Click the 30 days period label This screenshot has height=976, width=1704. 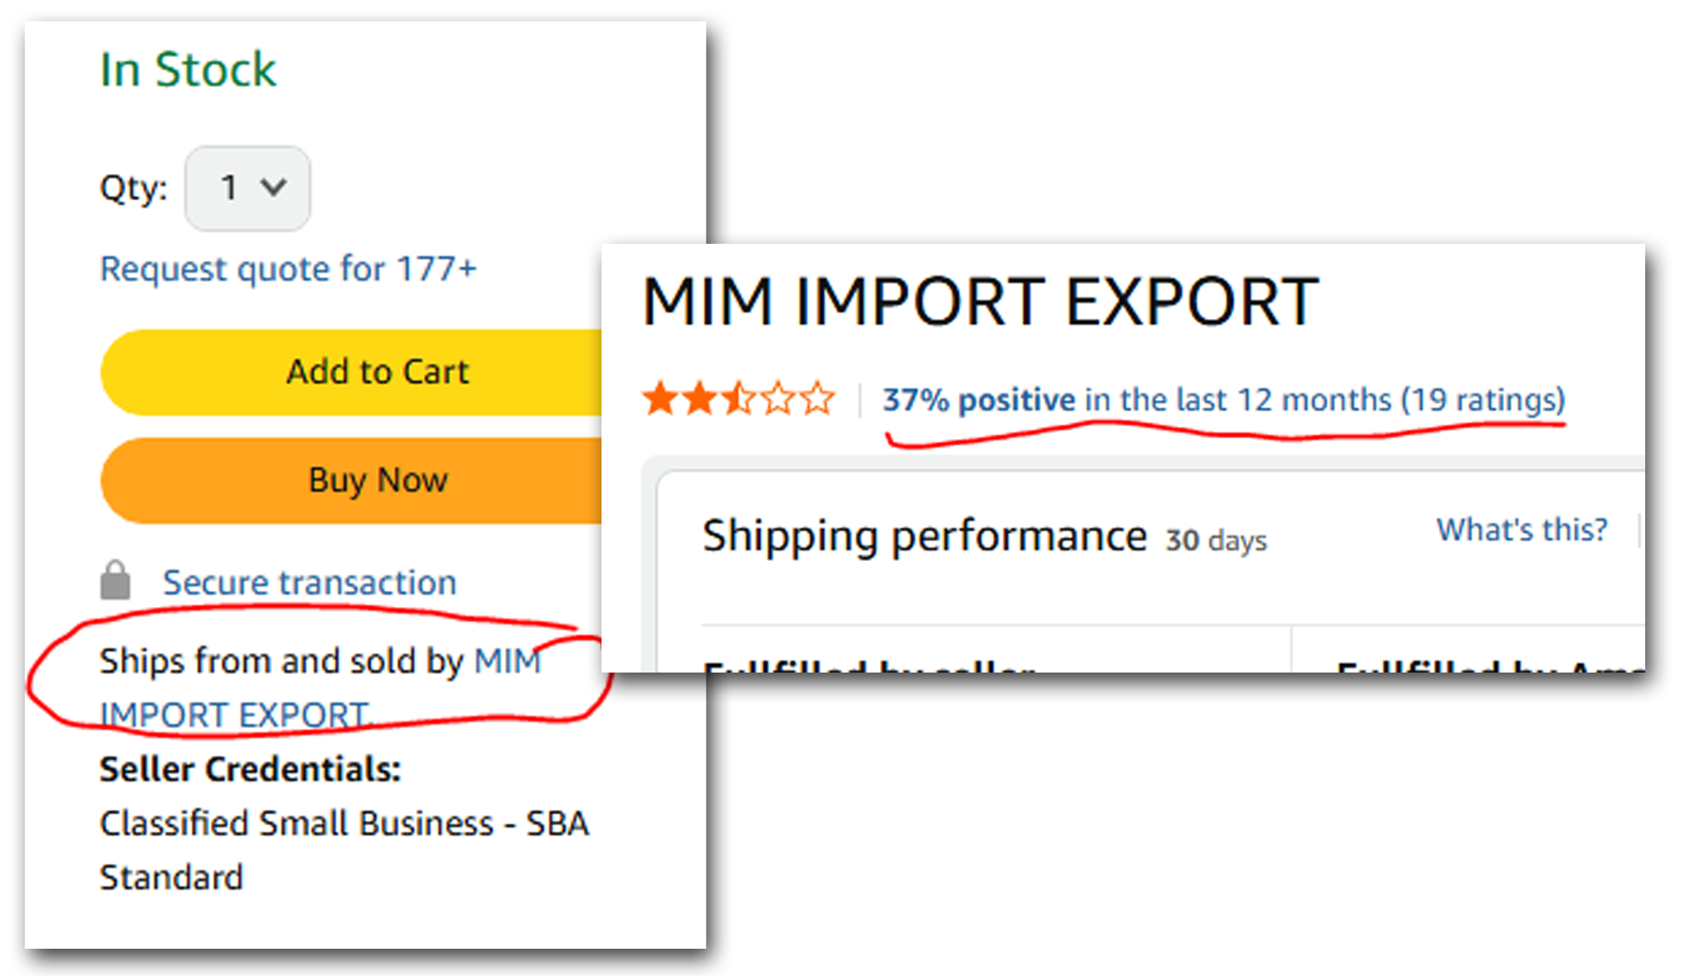point(1216,540)
